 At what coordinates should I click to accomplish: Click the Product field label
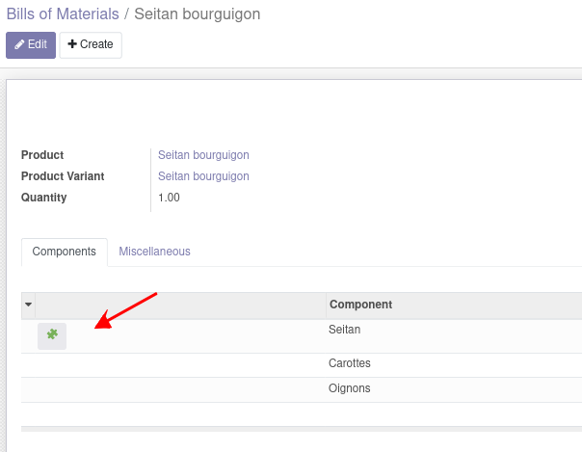(42, 155)
